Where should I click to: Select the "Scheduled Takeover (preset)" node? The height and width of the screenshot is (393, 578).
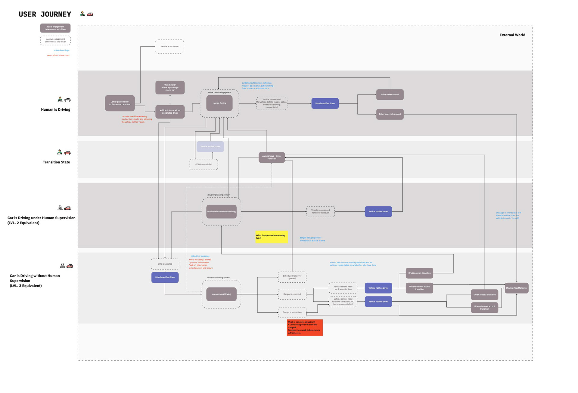tap(292, 277)
